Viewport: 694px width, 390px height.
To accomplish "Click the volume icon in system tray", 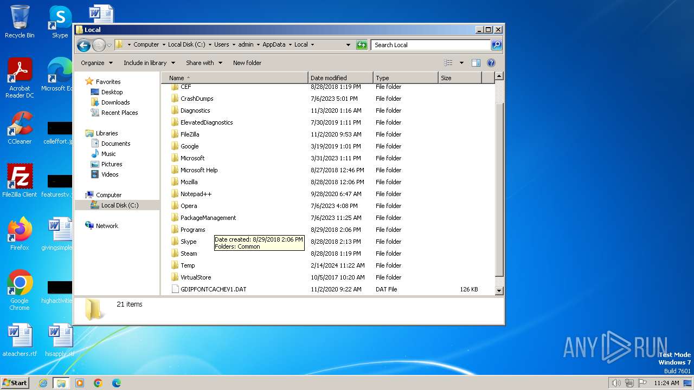I will pos(616,383).
